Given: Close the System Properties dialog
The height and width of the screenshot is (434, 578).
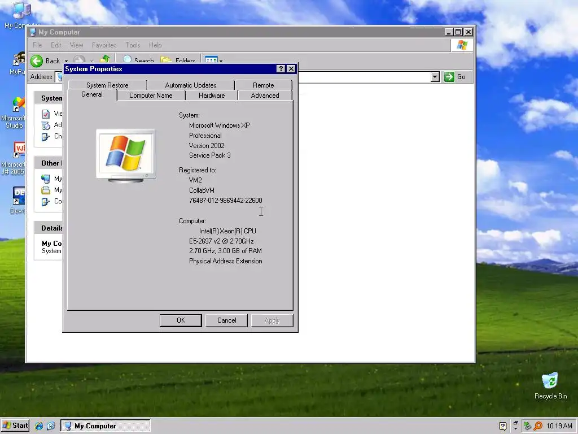Looking at the screenshot, I should 291,68.
